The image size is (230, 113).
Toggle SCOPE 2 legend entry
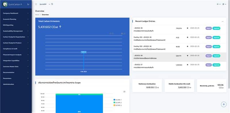(118, 103)
